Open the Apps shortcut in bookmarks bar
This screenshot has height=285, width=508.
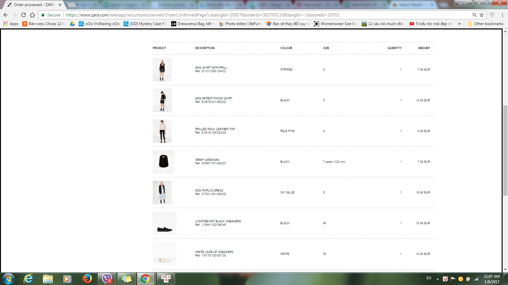11,24
